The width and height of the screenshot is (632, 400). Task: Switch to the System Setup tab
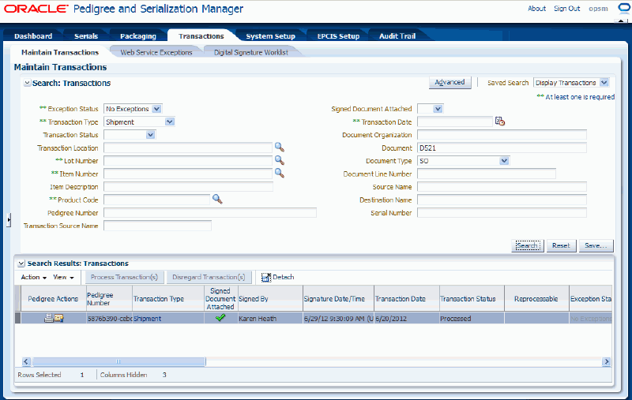270,36
